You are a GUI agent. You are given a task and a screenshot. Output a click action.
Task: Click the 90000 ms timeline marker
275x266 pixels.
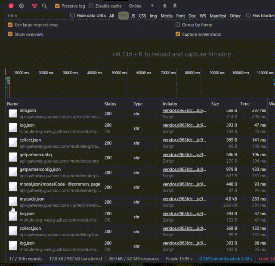[217, 73]
